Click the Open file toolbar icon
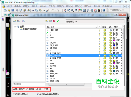The height and width of the screenshot is (97, 131). point(9,10)
